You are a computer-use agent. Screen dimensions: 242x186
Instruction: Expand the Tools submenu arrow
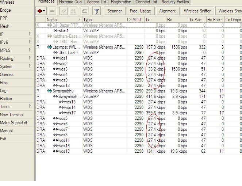point(30,106)
